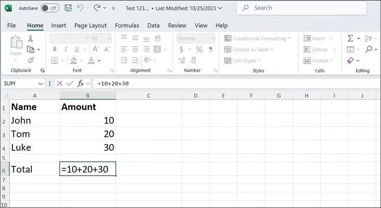Click the Clear eraser icon in Editing

(351, 61)
